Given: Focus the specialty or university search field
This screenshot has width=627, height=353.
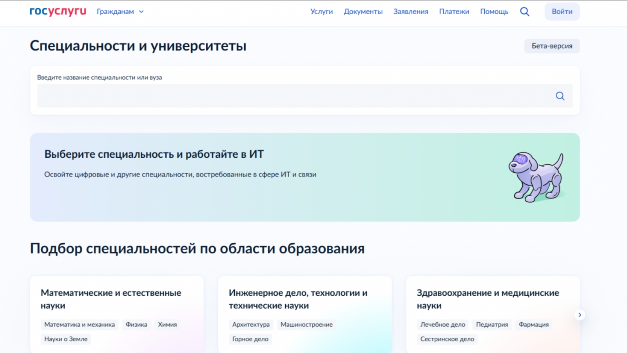Looking at the screenshot, I should [294, 96].
